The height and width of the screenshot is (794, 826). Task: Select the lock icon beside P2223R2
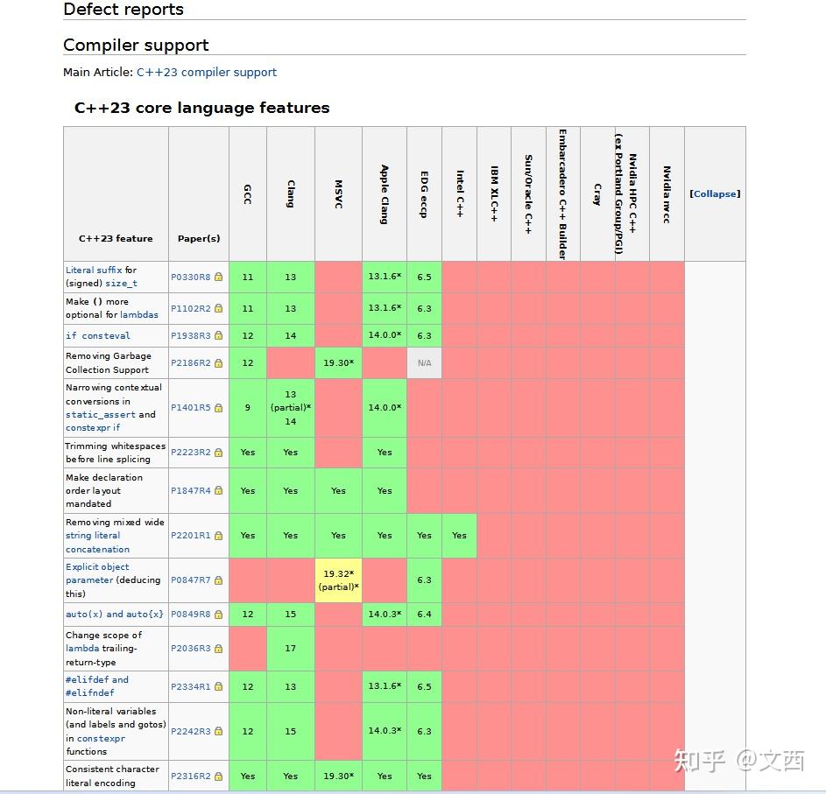tap(218, 452)
